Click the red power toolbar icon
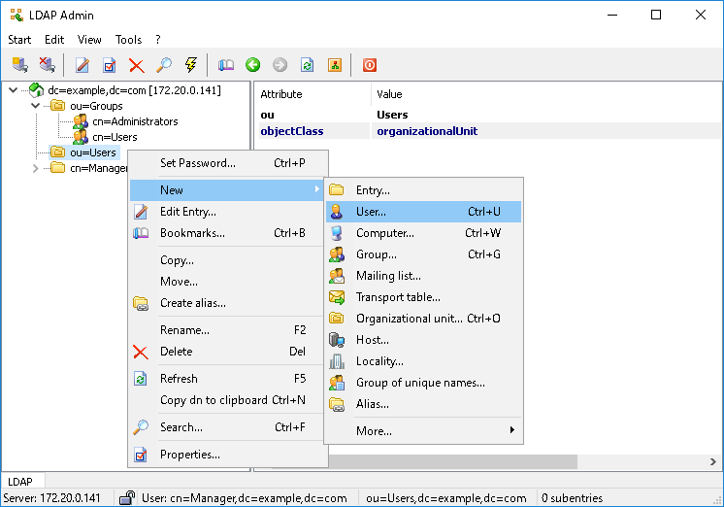 tap(370, 65)
